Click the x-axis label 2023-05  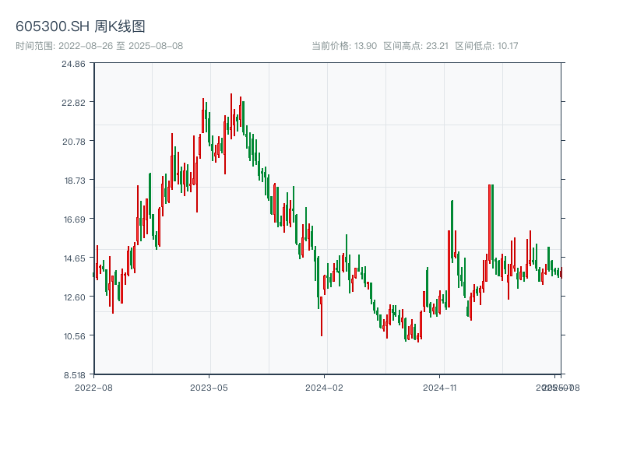click(209, 388)
